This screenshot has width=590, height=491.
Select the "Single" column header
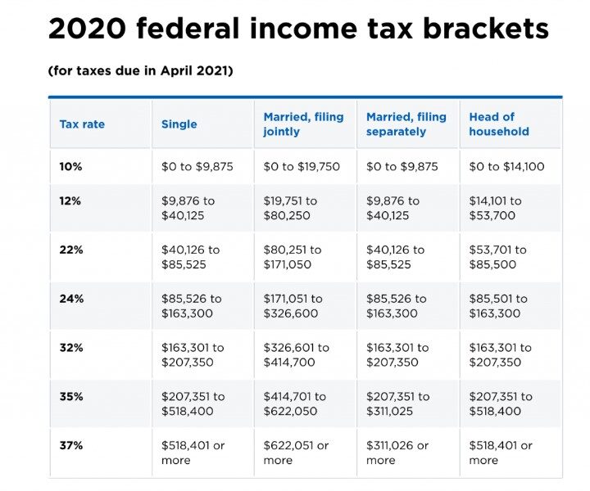click(179, 124)
